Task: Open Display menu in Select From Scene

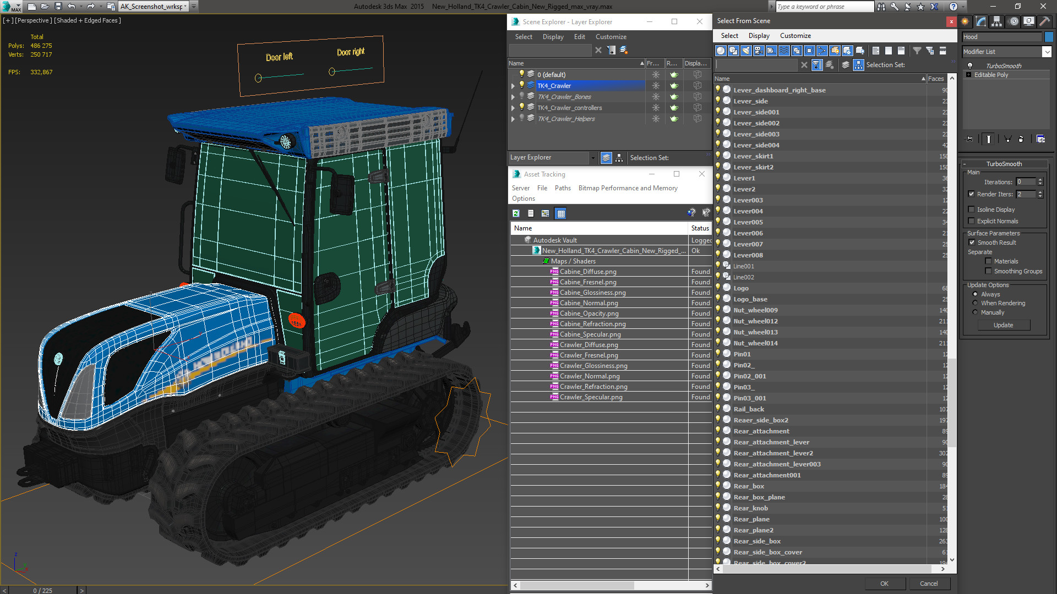Action: click(759, 36)
